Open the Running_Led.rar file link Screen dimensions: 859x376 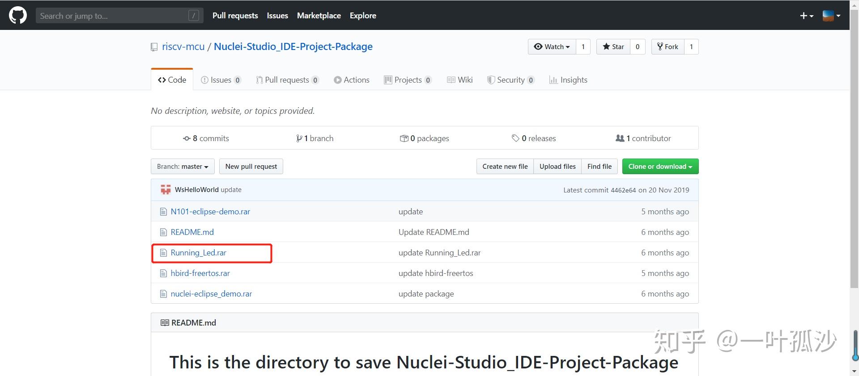click(198, 253)
